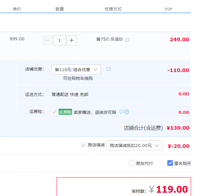Focus the quantity input field showing 1
The image size is (203, 196).
(x=60, y=40)
